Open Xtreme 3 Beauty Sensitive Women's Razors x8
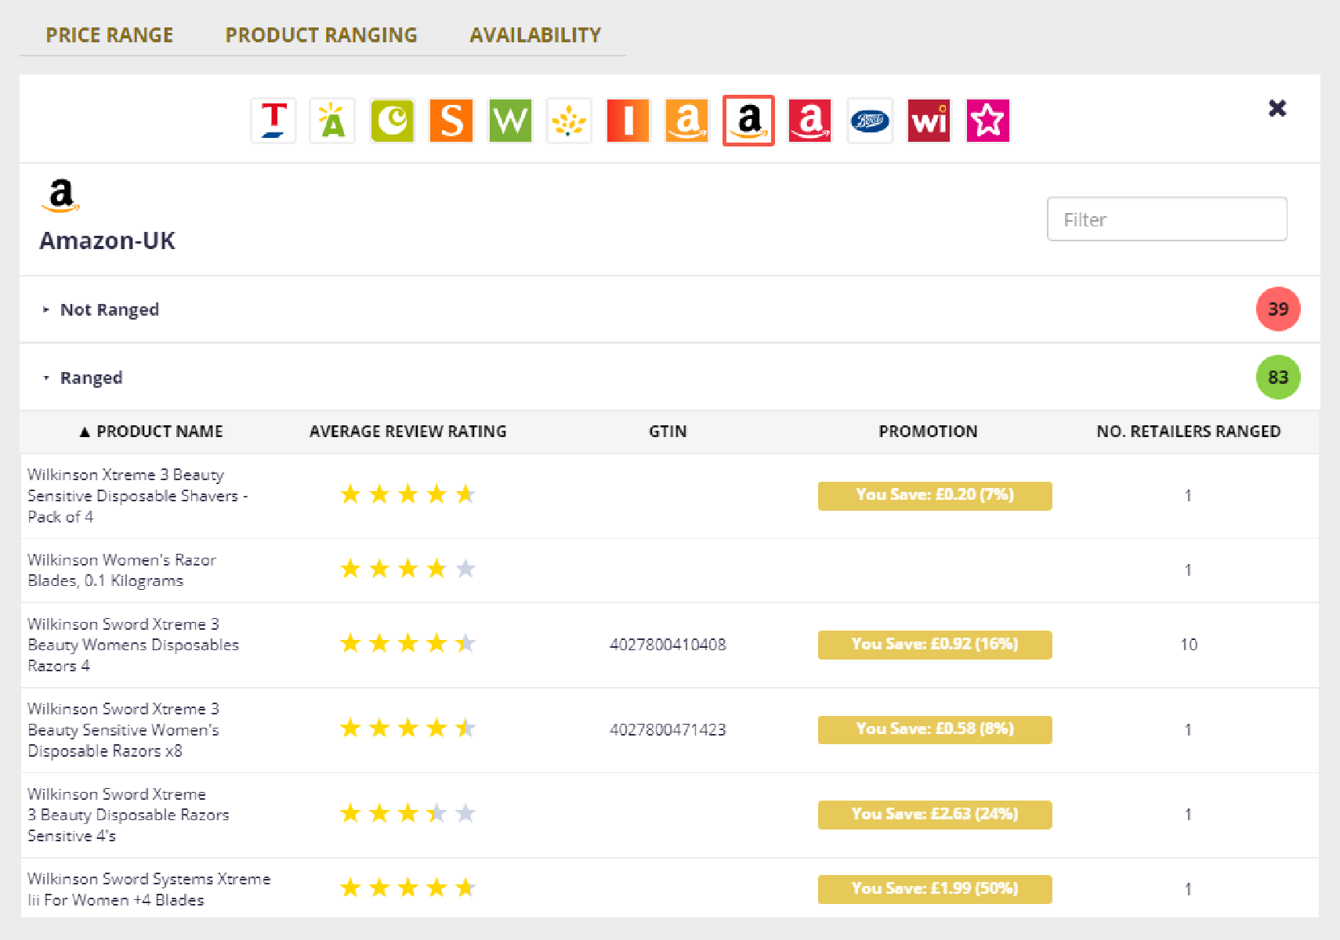This screenshot has width=1340, height=940. [123, 730]
